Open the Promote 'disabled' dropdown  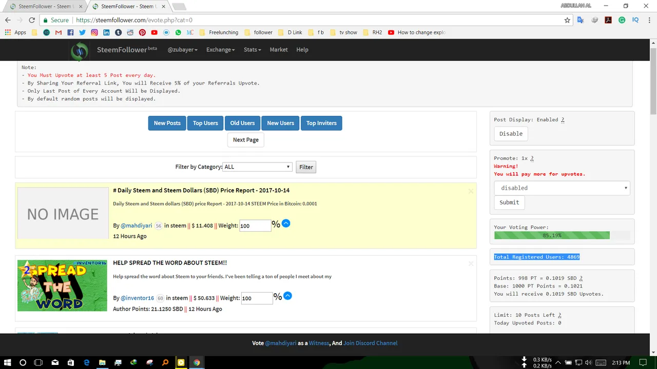point(562,188)
